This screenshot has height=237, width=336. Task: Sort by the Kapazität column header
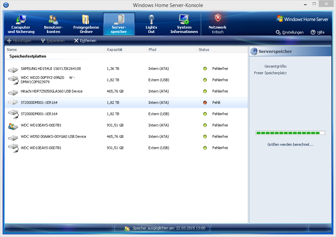coord(125,50)
